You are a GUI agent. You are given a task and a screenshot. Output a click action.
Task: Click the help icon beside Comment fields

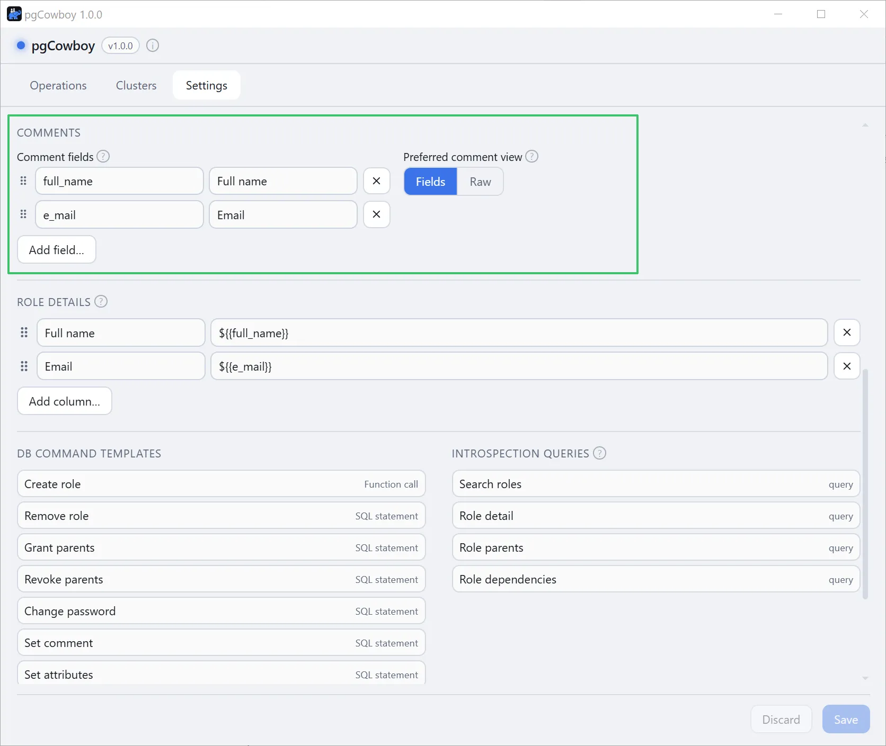coord(103,157)
